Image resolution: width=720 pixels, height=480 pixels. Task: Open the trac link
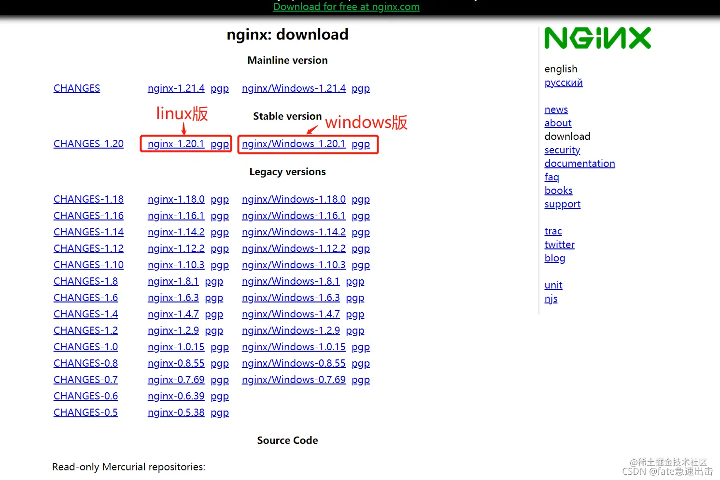click(553, 231)
